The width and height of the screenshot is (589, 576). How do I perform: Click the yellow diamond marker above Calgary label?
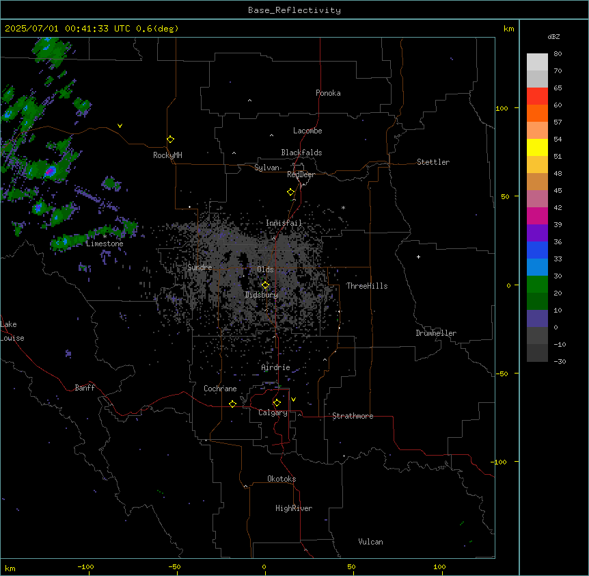(277, 403)
